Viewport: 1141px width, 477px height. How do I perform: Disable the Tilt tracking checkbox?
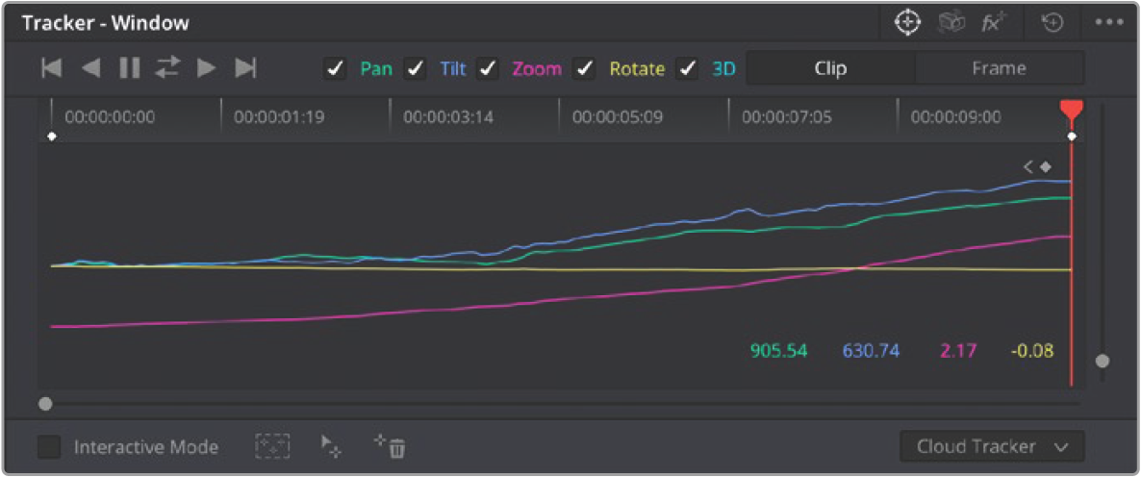click(415, 69)
